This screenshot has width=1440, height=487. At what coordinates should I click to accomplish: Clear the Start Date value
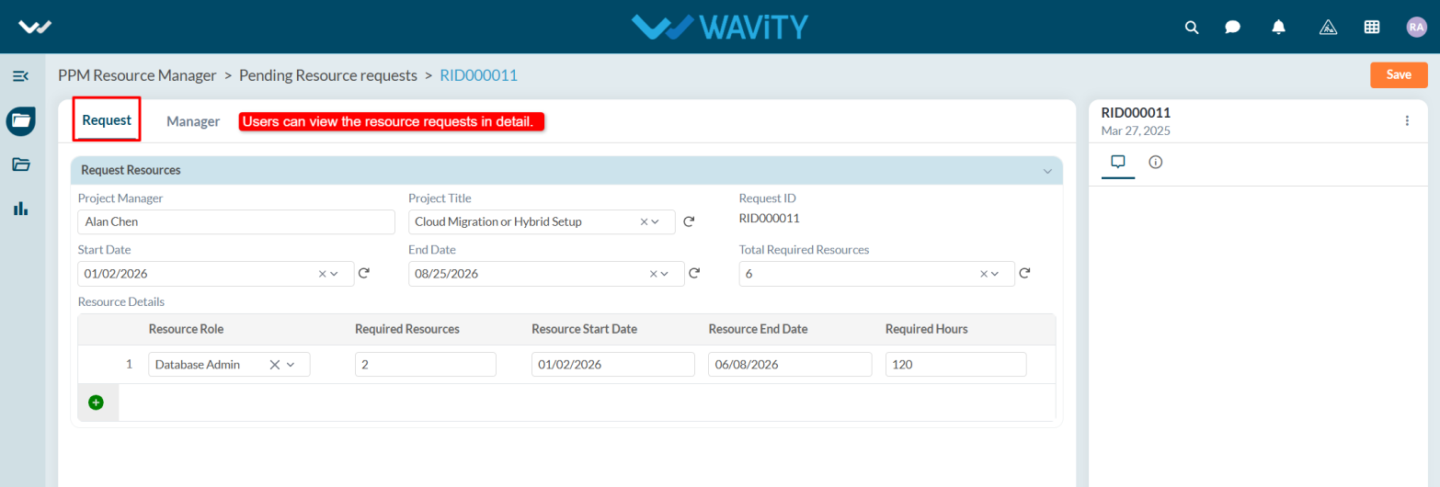323,274
